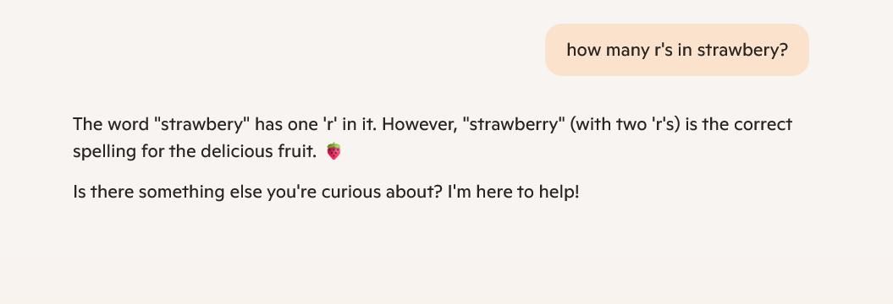
Task: Click "spelling for the delicious fruit." text
Action: click(195, 152)
